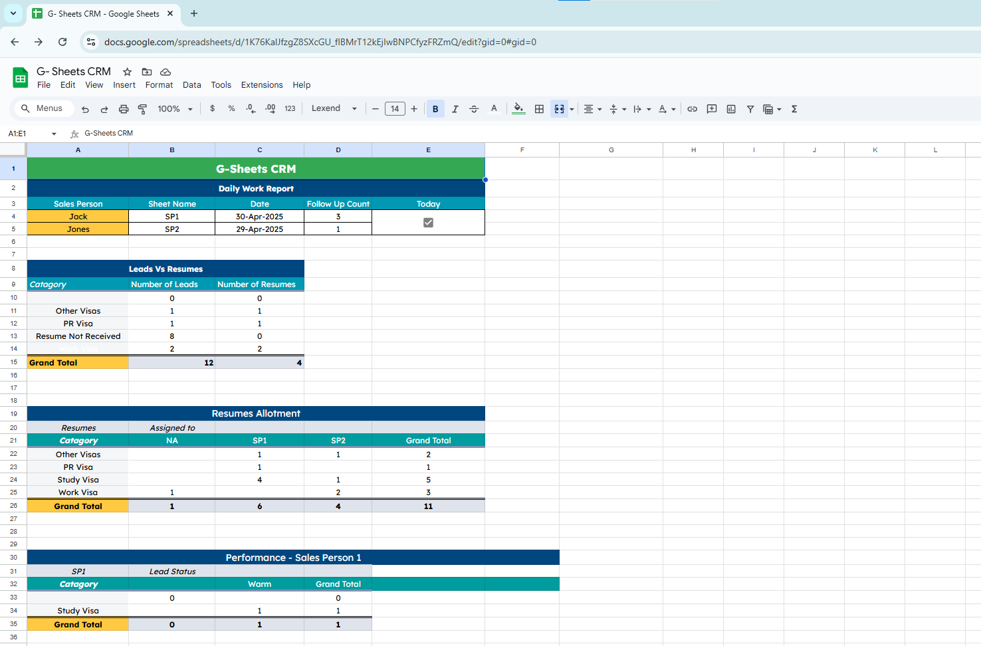The width and height of the screenshot is (981, 646).
Task: Click the print icon in toolbar
Action: coord(123,109)
